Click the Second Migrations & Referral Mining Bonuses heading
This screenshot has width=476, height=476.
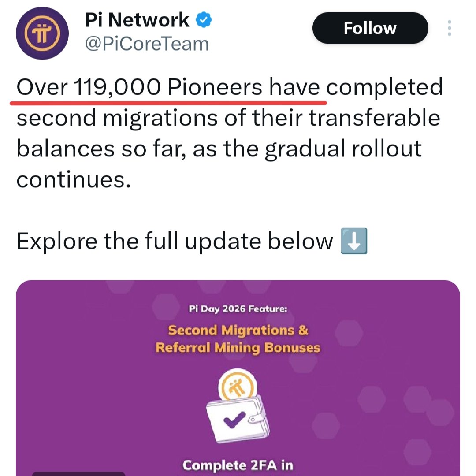[238, 339]
